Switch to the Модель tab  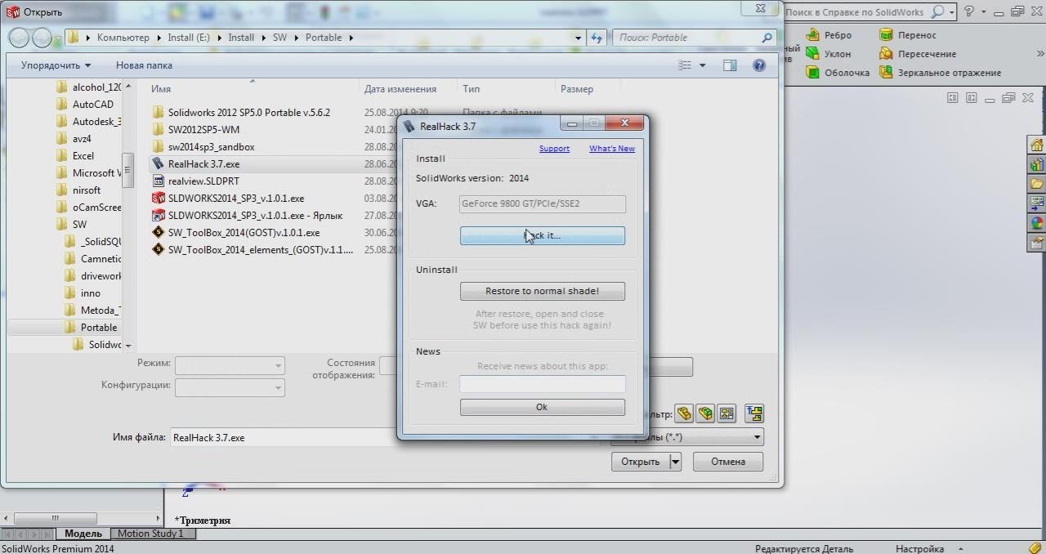point(83,534)
